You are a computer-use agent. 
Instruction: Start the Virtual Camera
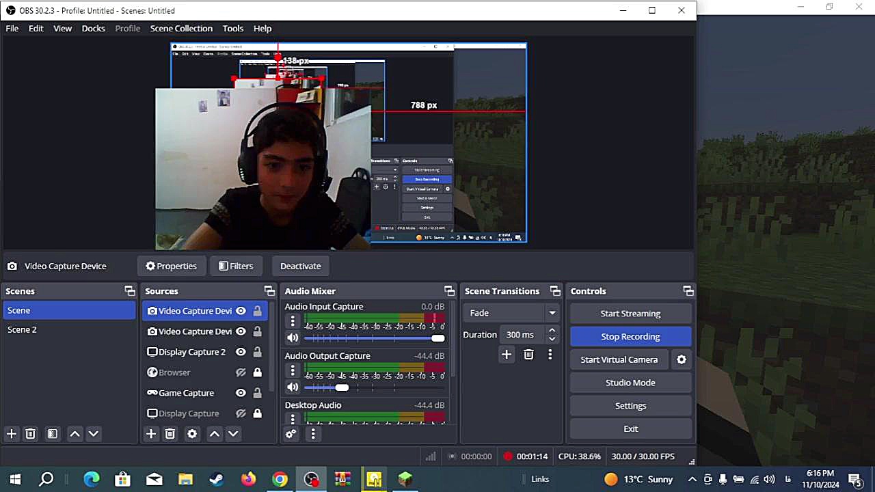619,359
